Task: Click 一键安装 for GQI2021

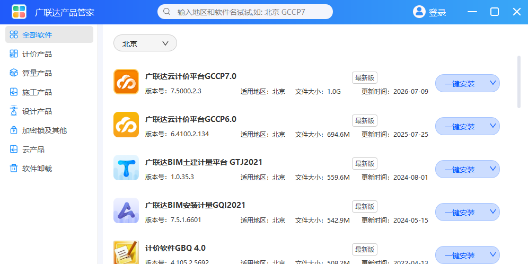Action: (x=460, y=213)
